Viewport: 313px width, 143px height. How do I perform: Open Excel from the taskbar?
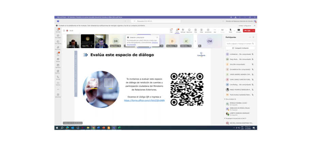tap(119, 128)
